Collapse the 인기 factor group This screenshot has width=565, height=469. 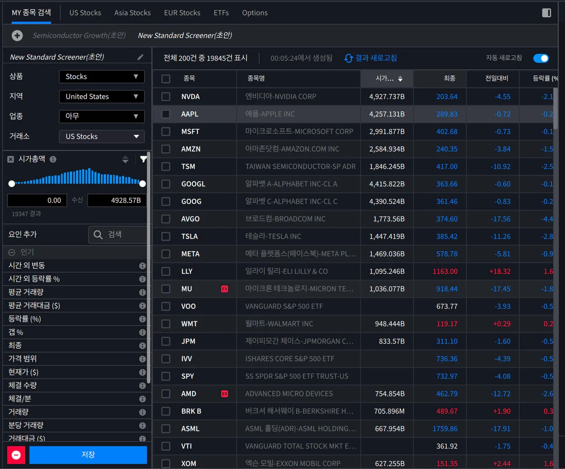(x=12, y=253)
